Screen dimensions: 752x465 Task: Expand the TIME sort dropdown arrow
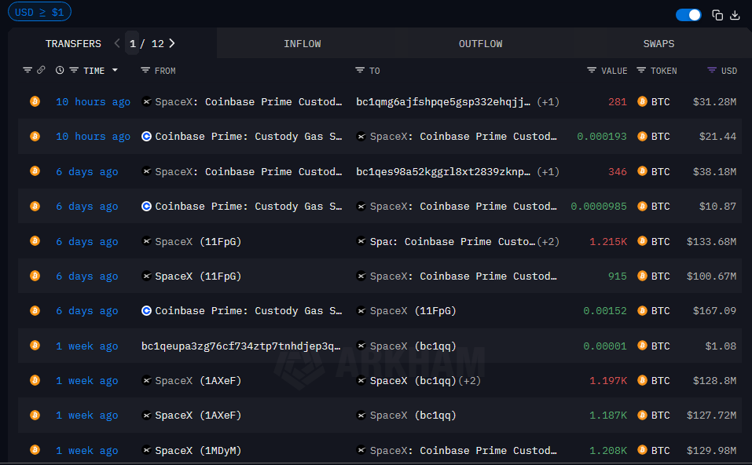[x=115, y=71]
